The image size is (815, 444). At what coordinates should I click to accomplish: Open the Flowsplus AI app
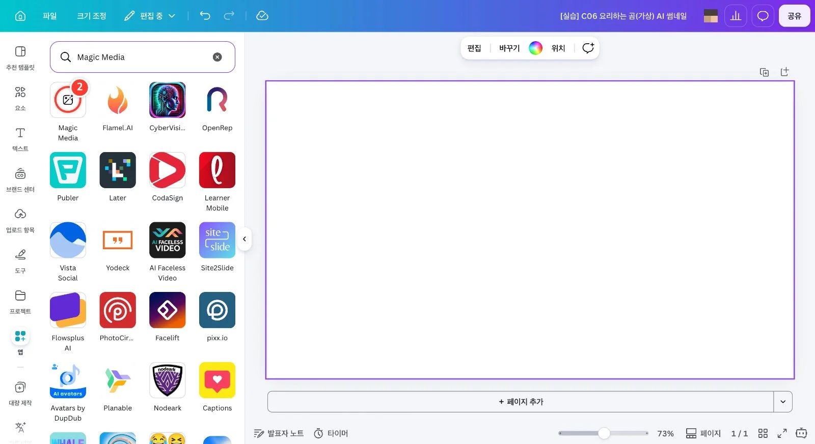pyautogui.click(x=68, y=310)
